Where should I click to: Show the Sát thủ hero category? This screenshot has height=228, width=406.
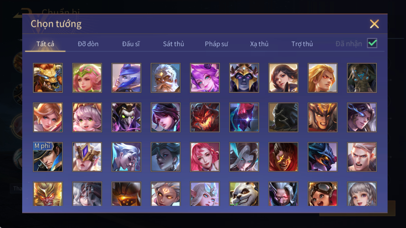coord(173,44)
